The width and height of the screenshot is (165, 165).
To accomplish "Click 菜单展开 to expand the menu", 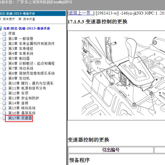I will tap(9, 19).
